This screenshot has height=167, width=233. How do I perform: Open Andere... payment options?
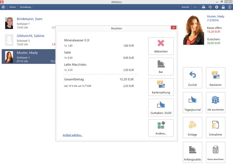(161, 128)
